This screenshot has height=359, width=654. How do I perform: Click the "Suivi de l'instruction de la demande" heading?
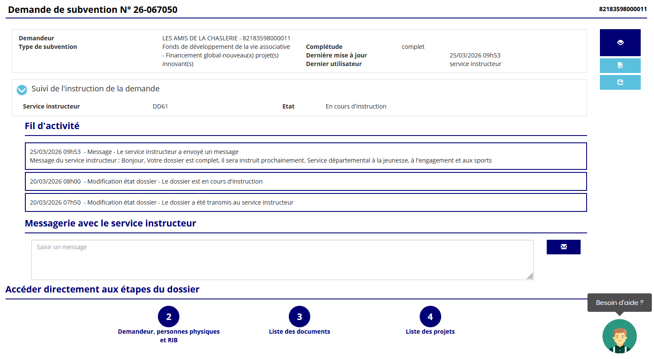[x=95, y=89]
